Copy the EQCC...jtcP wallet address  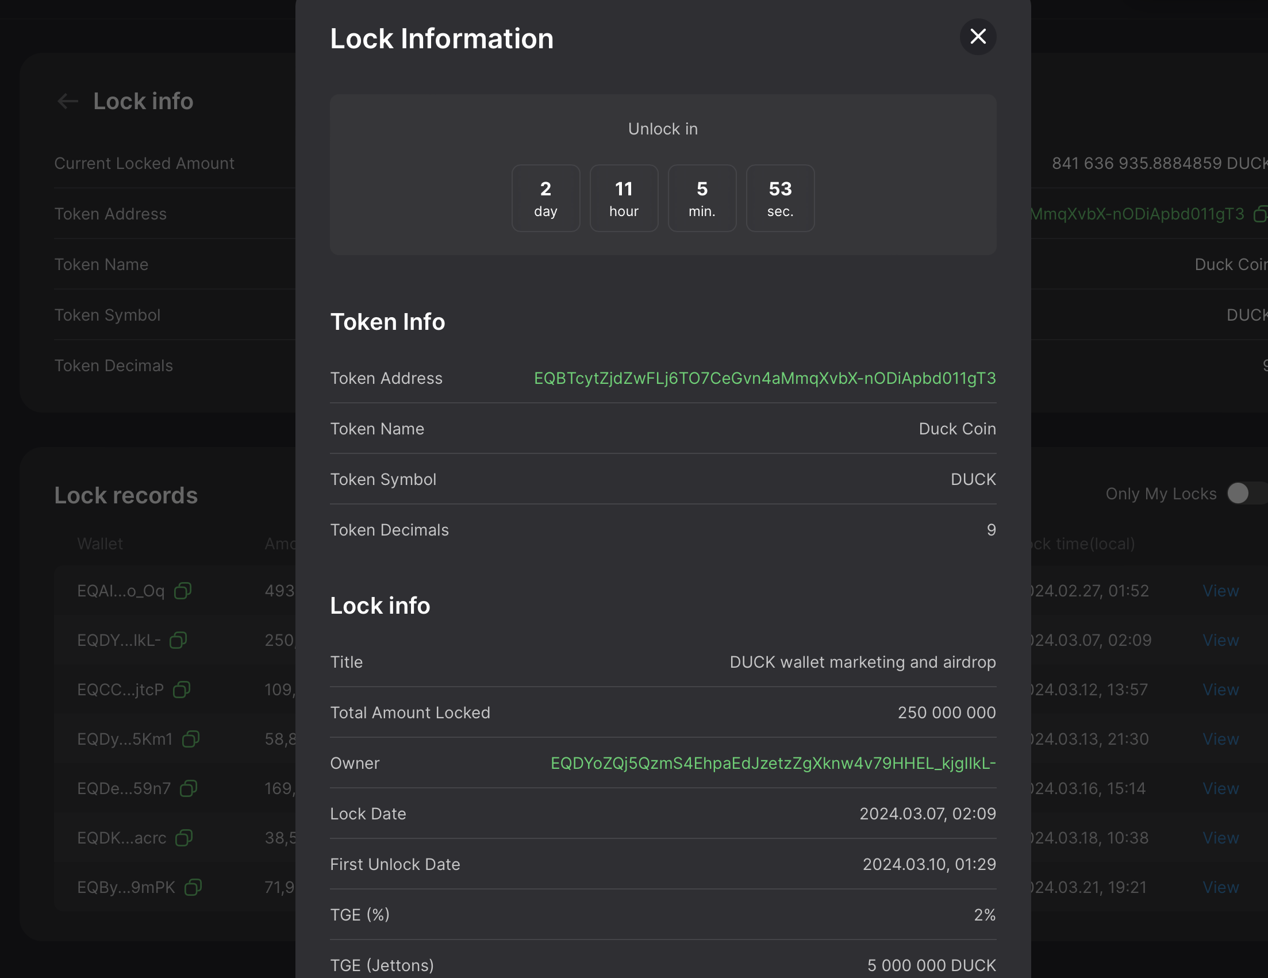click(182, 690)
